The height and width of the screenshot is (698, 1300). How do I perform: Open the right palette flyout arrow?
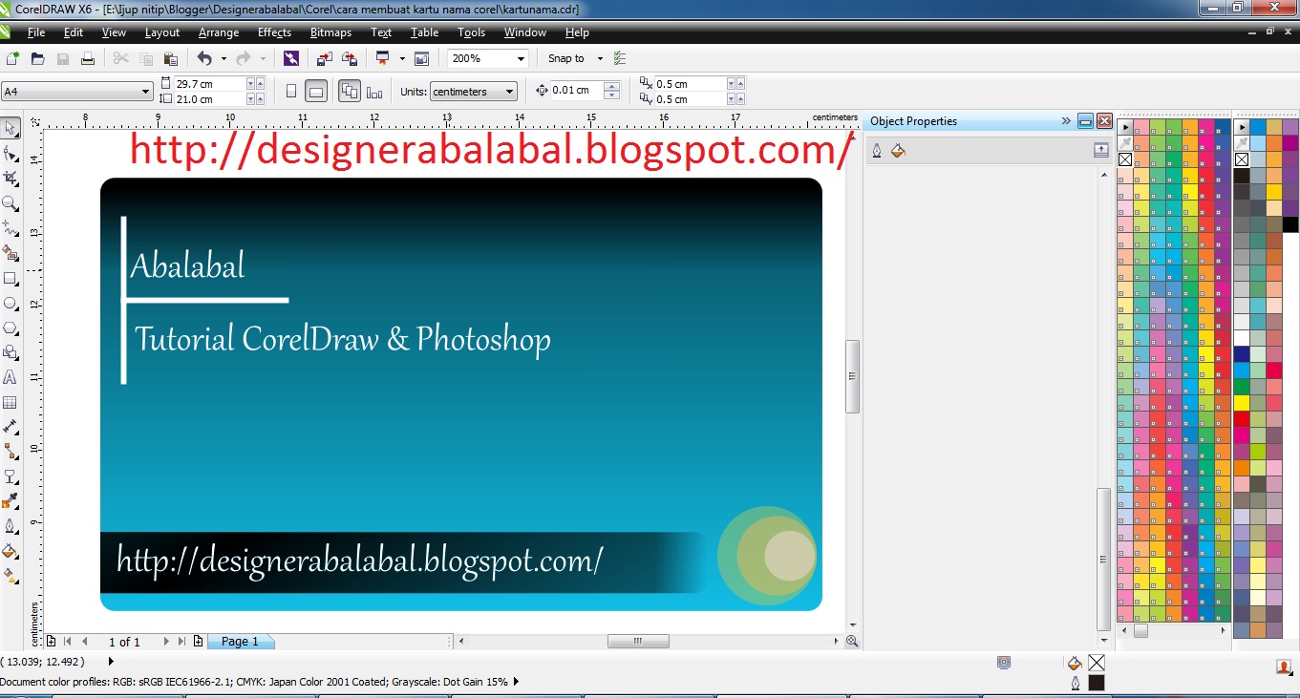[x=1242, y=127]
